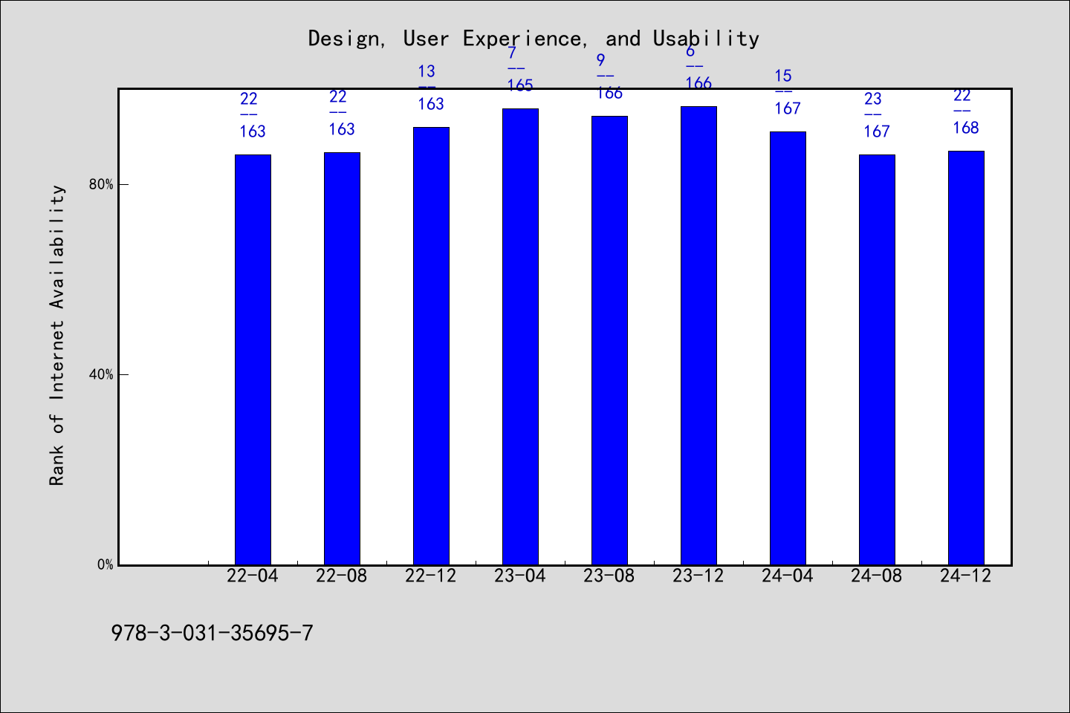Click the x-axis label 24-12
Image resolution: width=1070 pixels, height=713 pixels.
coord(966,576)
